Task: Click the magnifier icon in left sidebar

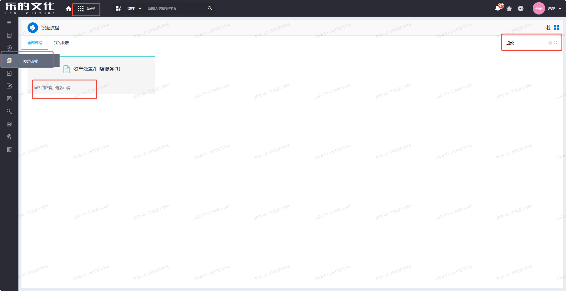Action: coord(9,111)
